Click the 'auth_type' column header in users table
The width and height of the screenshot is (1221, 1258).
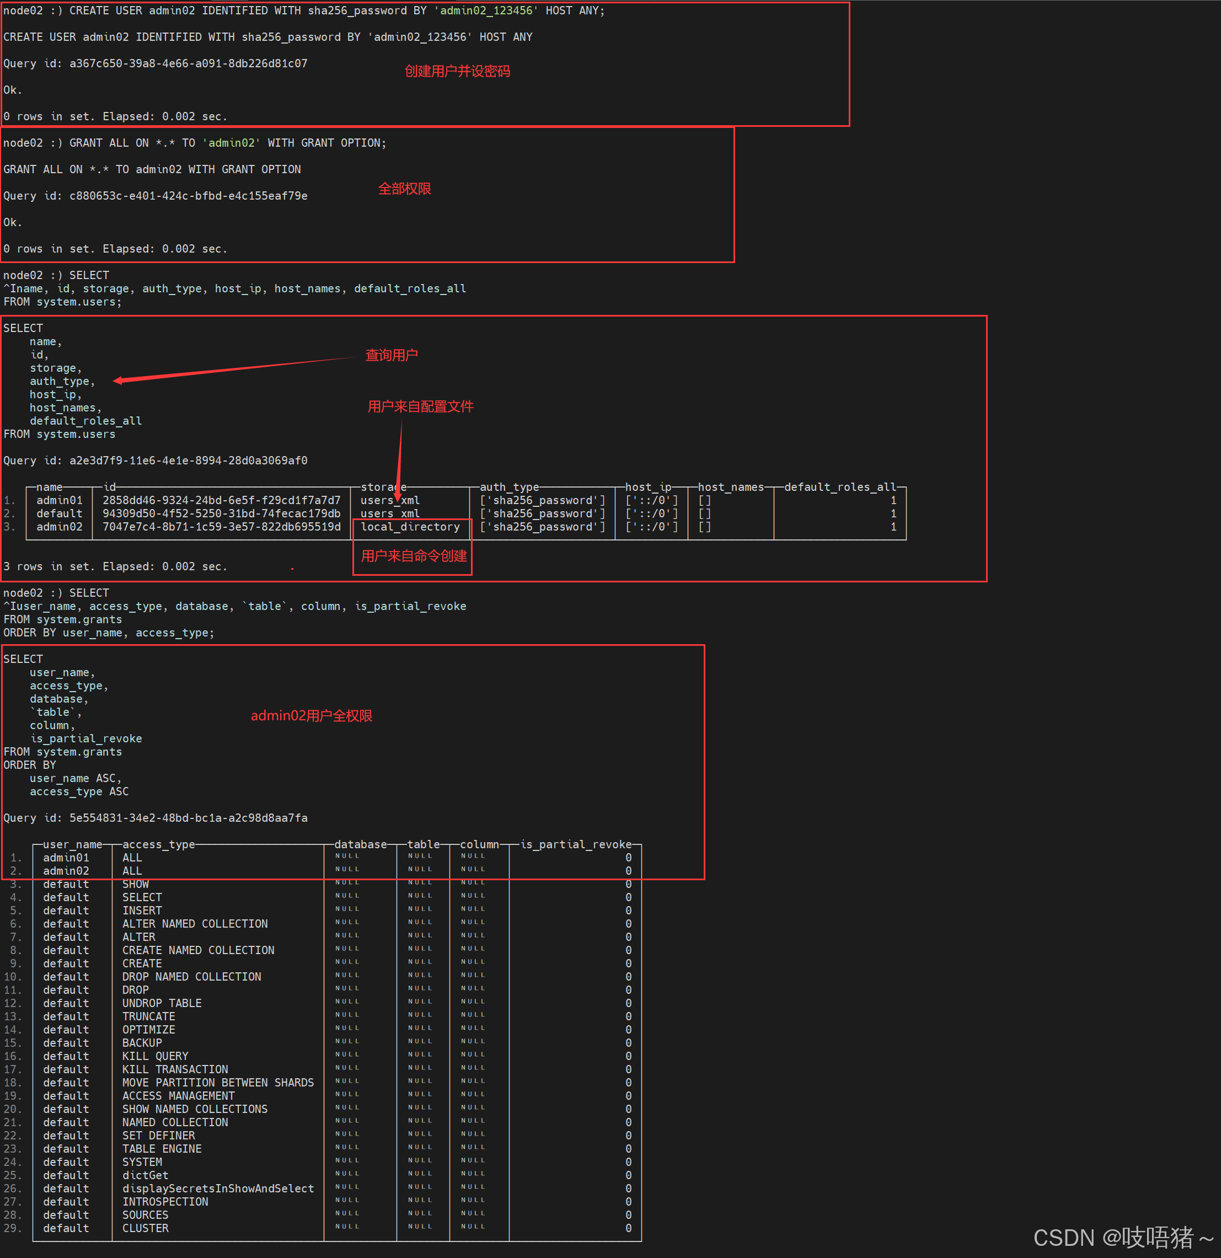[510, 487]
